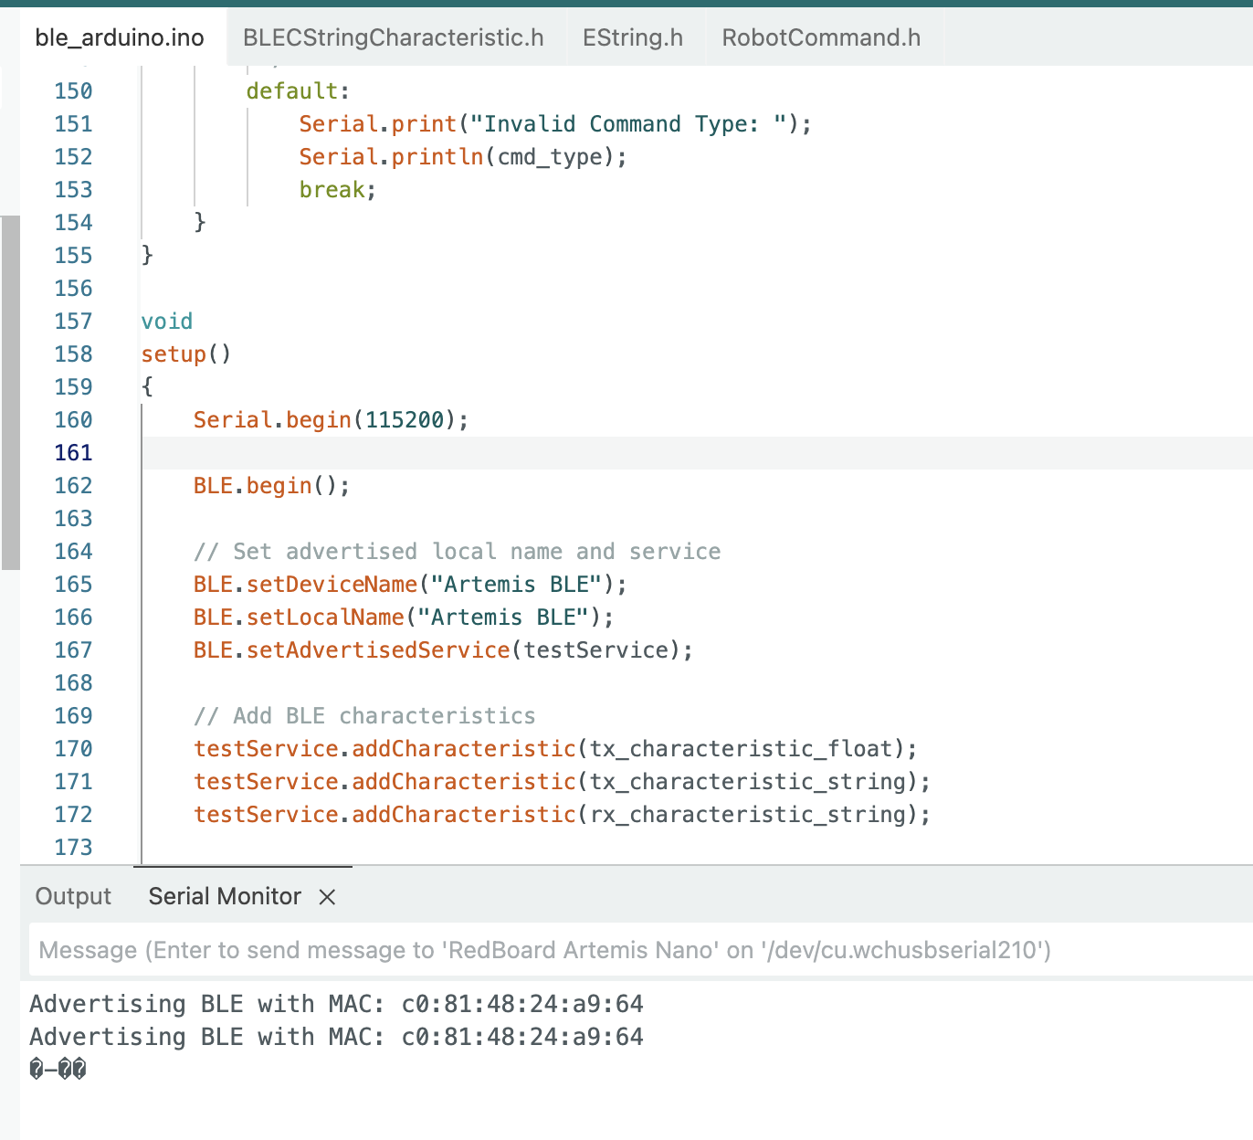Select the Serial Monitor tab

[225, 897]
